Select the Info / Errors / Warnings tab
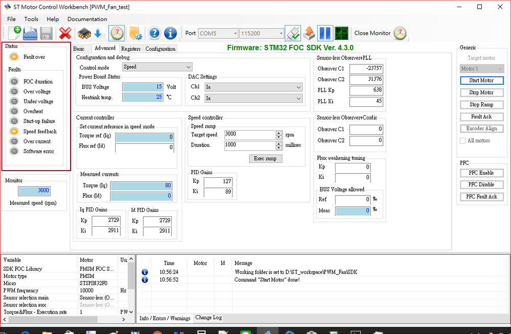Viewport: 511px width, 334px height. pyautogui.click(x=165, y=318)
